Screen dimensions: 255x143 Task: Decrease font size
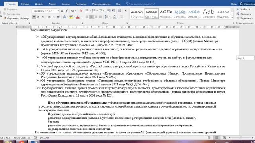[x=67, y=11]
